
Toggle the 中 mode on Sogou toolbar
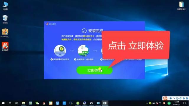(170, 98)
